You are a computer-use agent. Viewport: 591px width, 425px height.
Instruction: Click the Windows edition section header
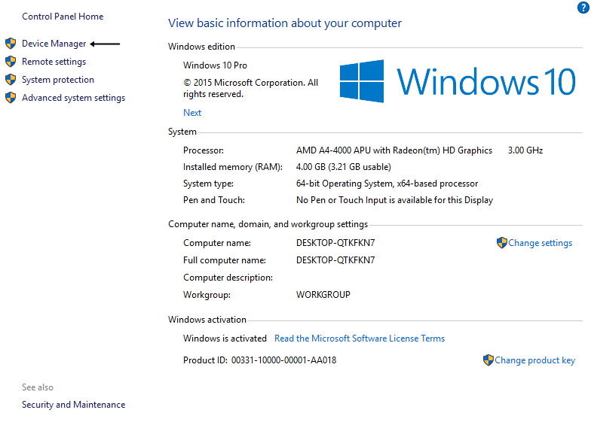tap(202, 47)
